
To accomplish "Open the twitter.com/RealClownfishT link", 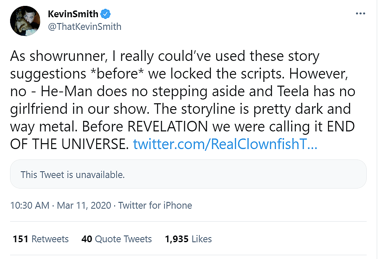I will coord(225,144).
